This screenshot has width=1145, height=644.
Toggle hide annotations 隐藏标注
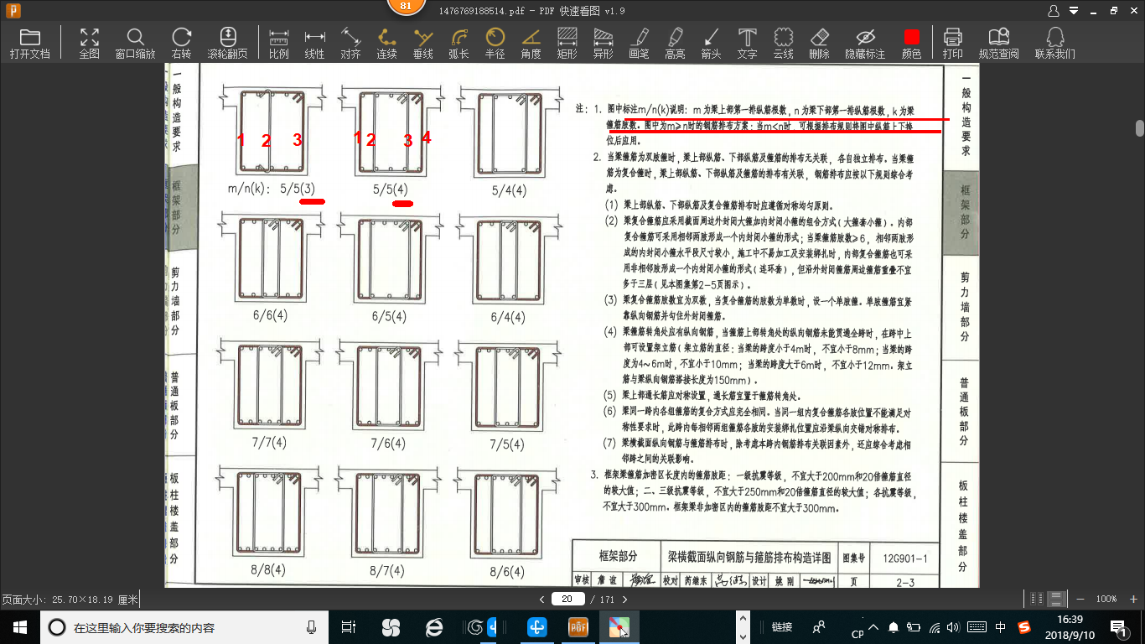[x=865, y=43]
